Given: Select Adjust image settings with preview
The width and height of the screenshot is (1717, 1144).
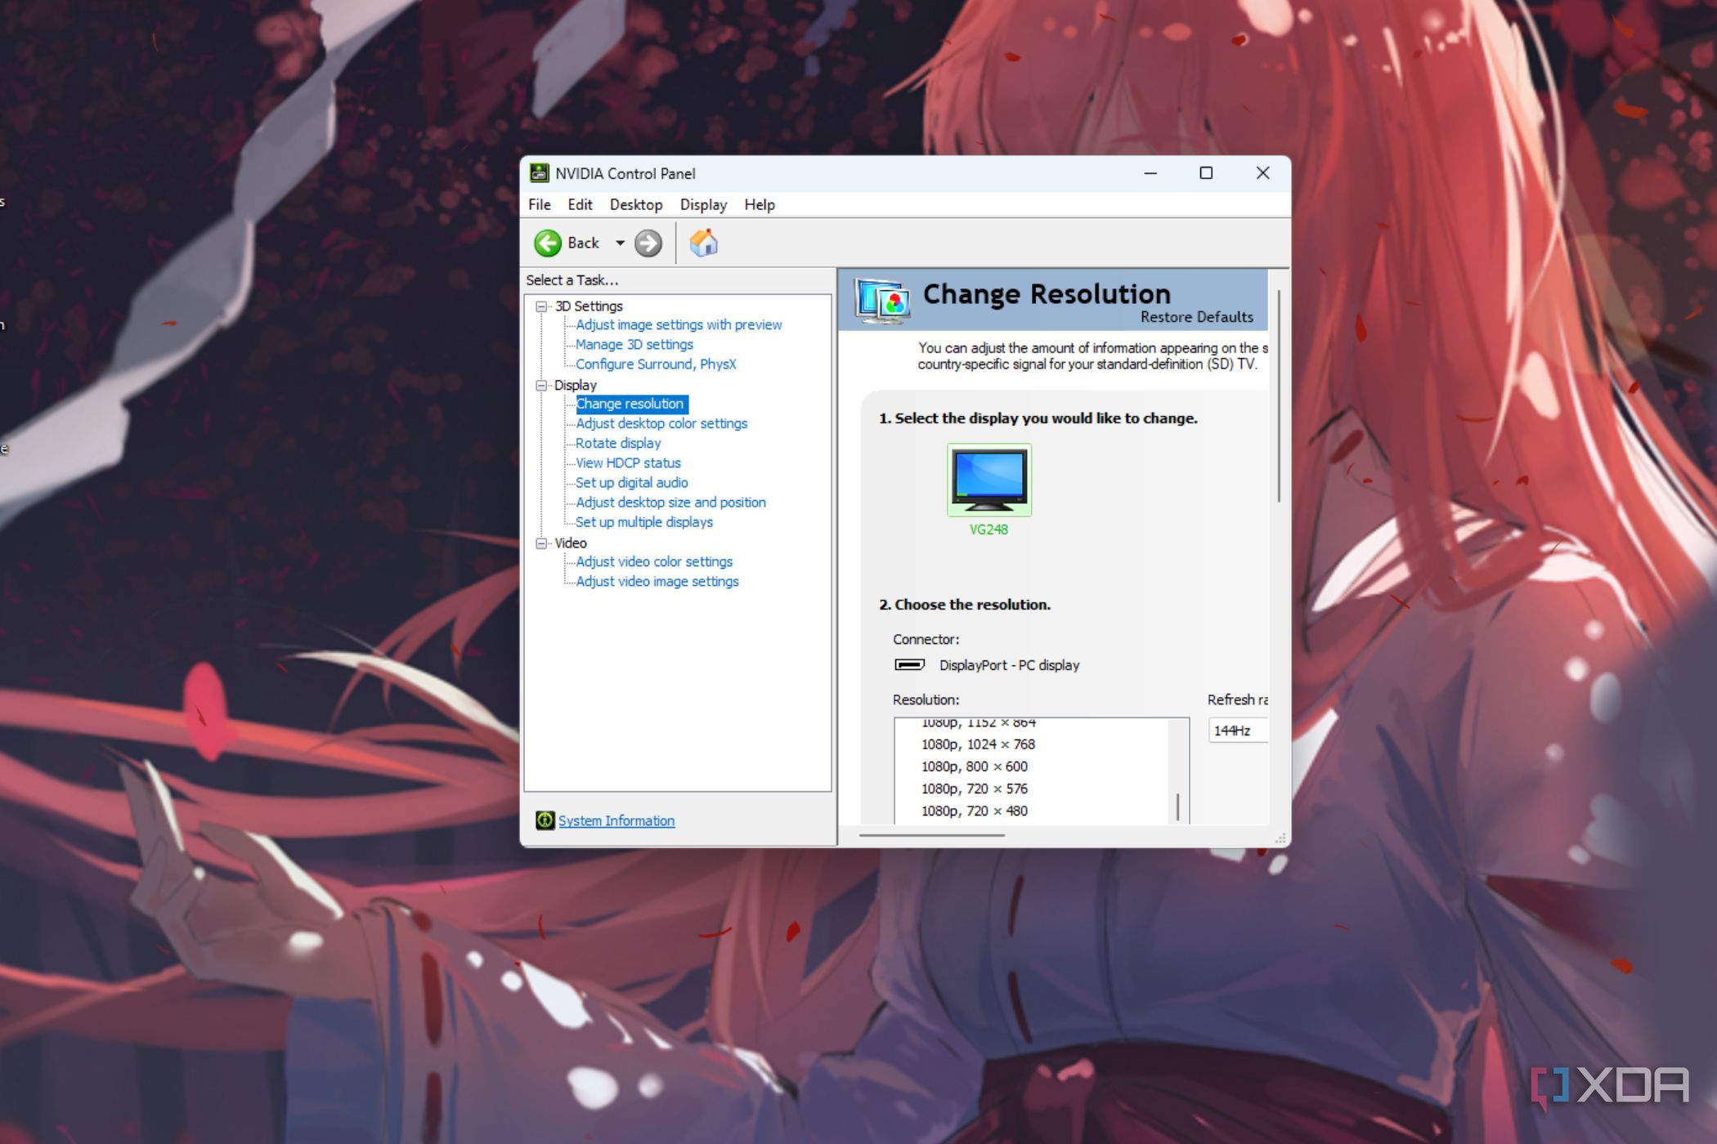Looking at the screenshot, I should (x=679, y=325).
